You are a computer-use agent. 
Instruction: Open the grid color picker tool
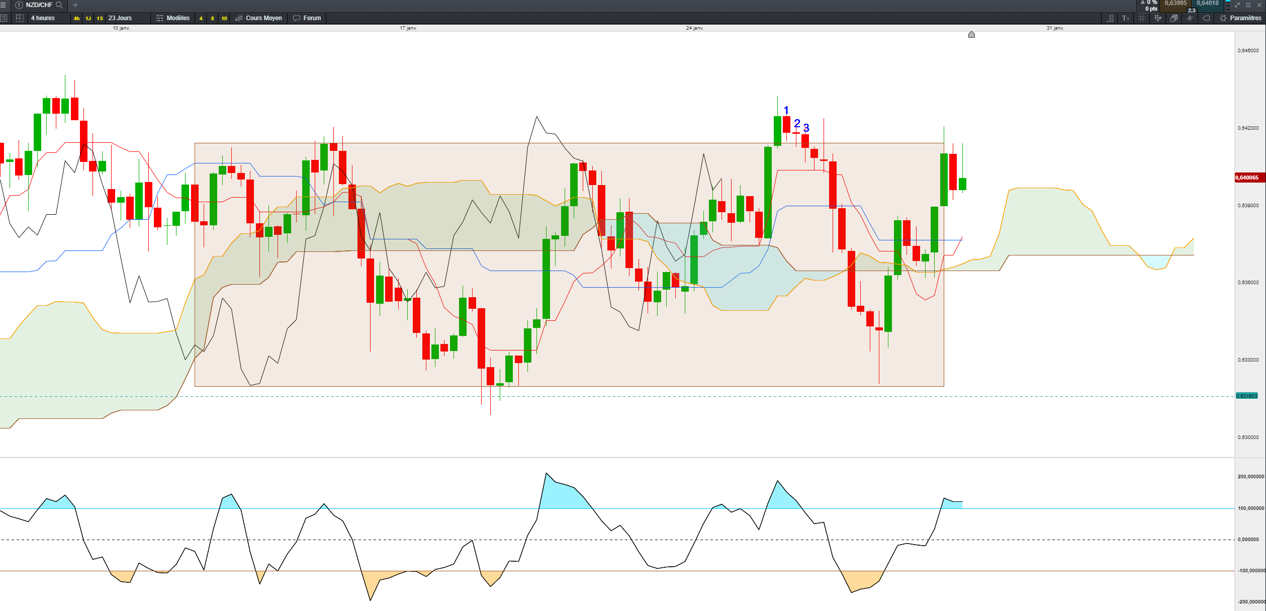coord(1158,18)
